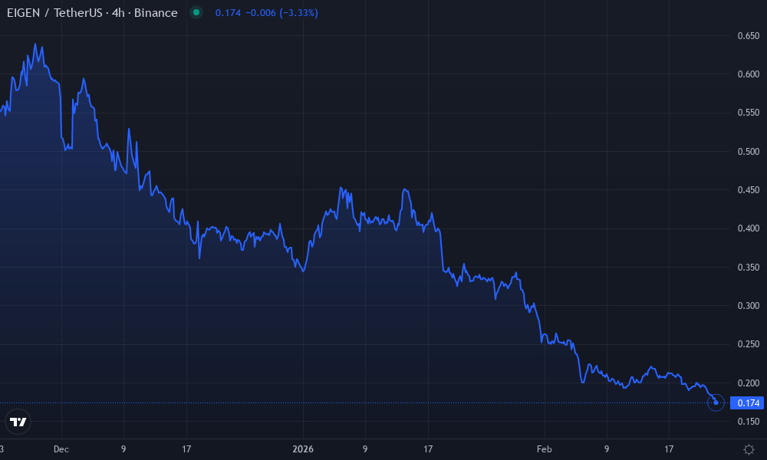Click the 2026 label on time axis
The image size is (767, 460).
[x=301, y=449]
